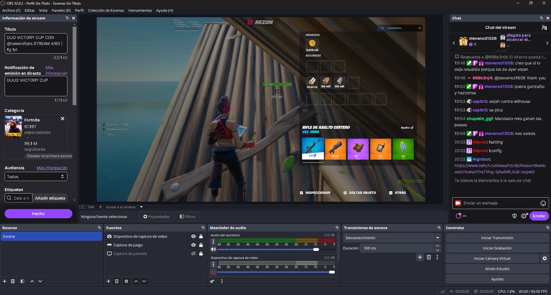Select Escena in scenes list
The image size is (551, 295).
pos(51,236)
